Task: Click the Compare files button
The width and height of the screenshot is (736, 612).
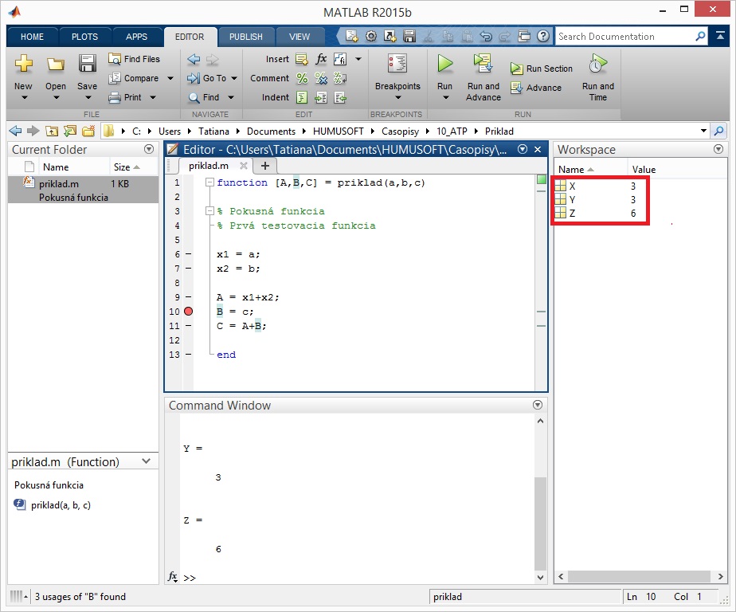Action: pyautogui.click(x=135, y=78)
